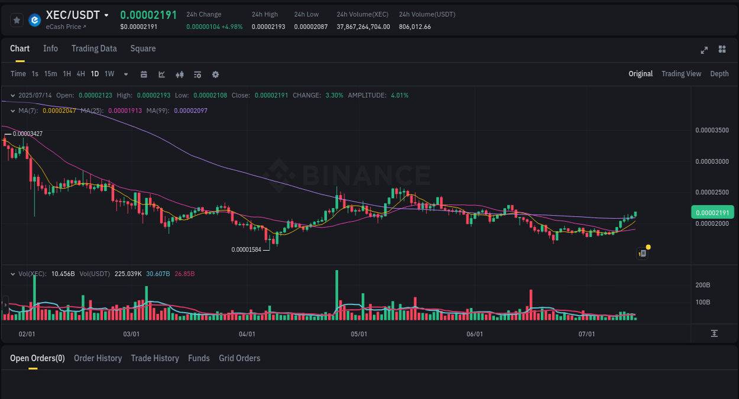Image resolution: width=739 pixels, height=399 pixels.
Task: Open the candlestick comparison icon
Action: (180, 74)
